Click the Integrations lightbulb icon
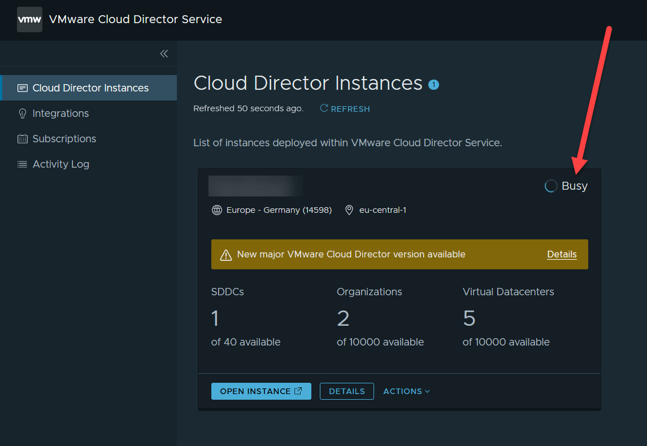647x446 pixels. click(23, 113)
